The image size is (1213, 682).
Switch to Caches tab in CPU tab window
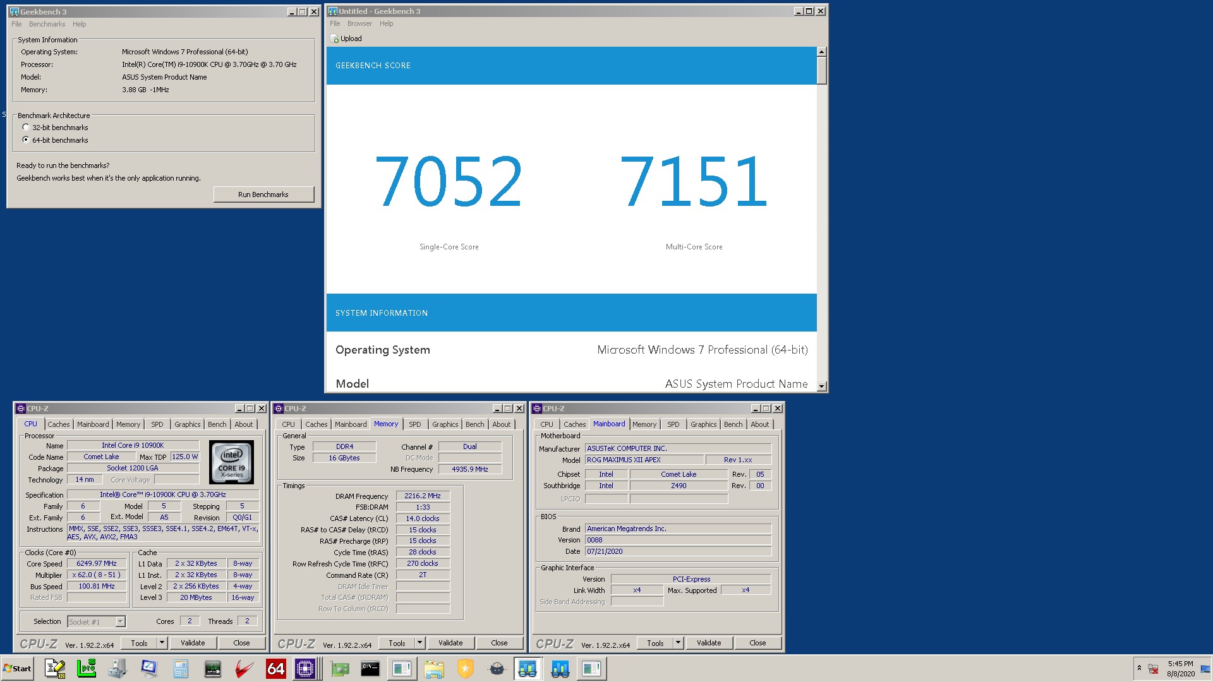pos(59,424)
